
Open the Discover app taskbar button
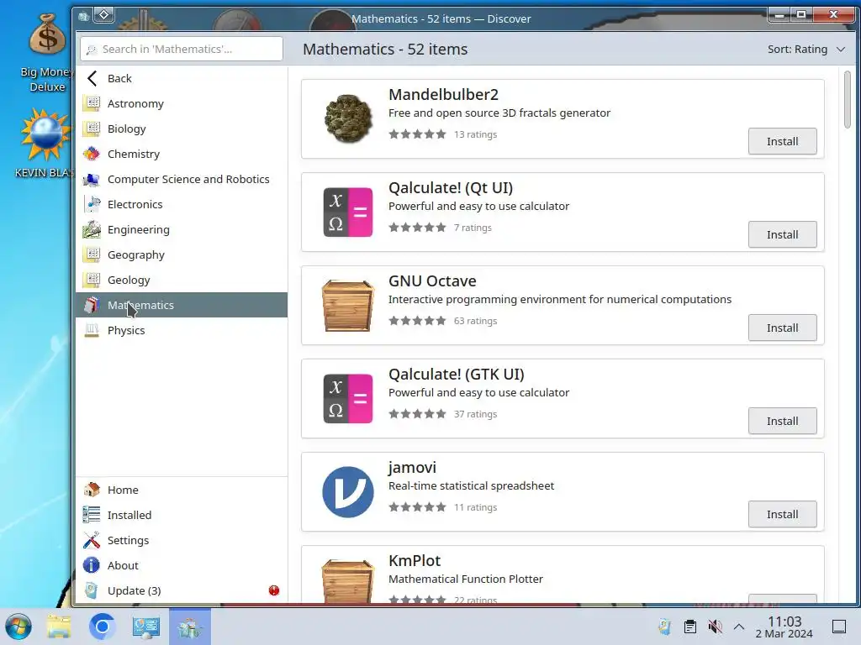190,627
